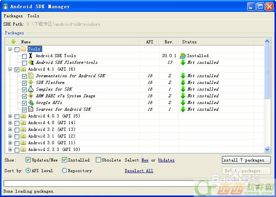Click the Installed status icon for SDK Tools
Screen dimensions: 276x197
(x=183, y=56)
